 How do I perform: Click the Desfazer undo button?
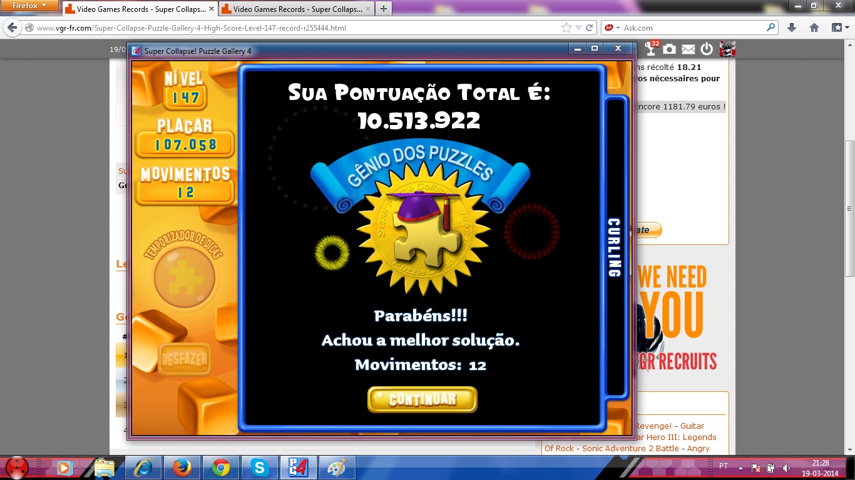(184, 359)
